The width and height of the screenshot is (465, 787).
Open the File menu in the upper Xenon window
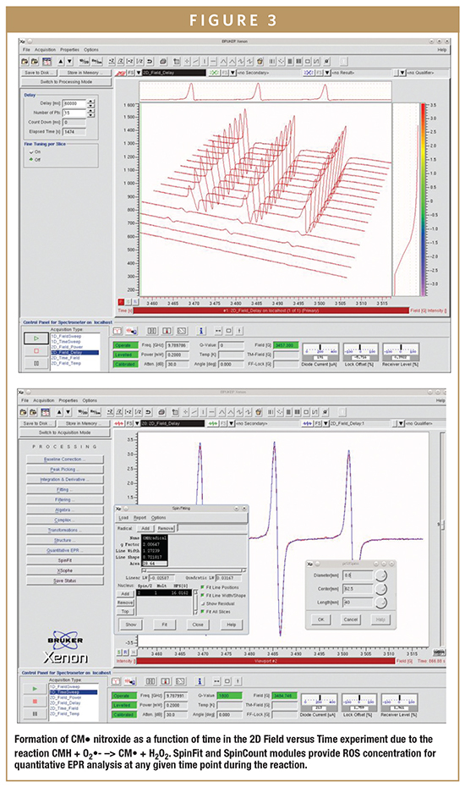point(26,50)
